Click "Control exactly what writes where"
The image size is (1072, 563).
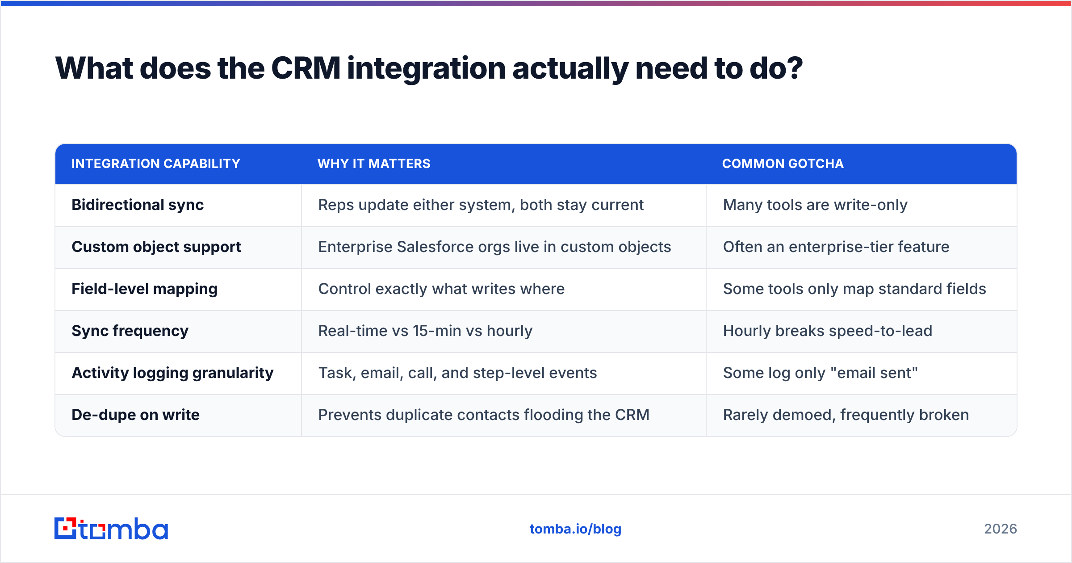[441, 289]
